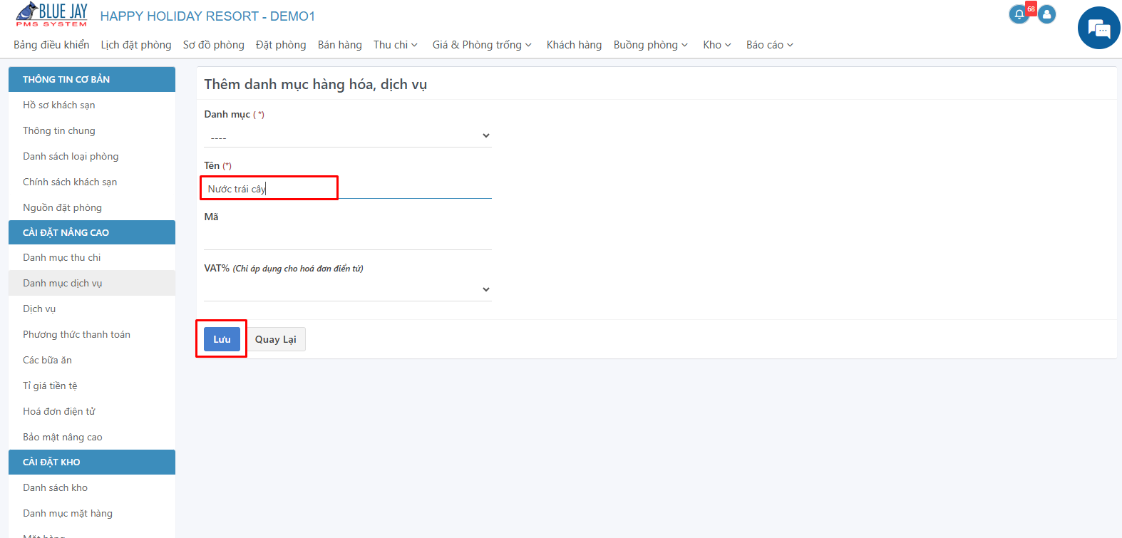The image size is (1122, 538).
Task: Open Các bữa ăn
Action: pos(92,360)
